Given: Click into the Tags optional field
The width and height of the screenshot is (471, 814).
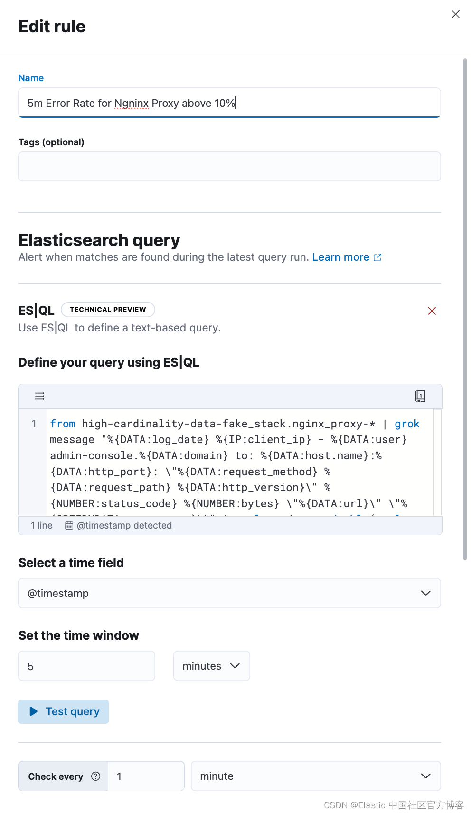Looking at the screenshot, I should click(x=229, y=166).
